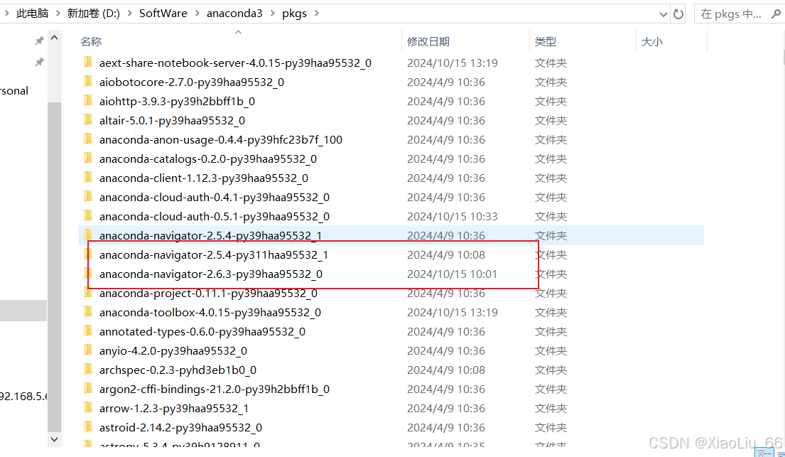Viewport: 785px width, 457px height.
Task: Select anaconda-client-1.12.3-py39haa95532_0 name
Action: pyautogui.click(x=204, y=178)
